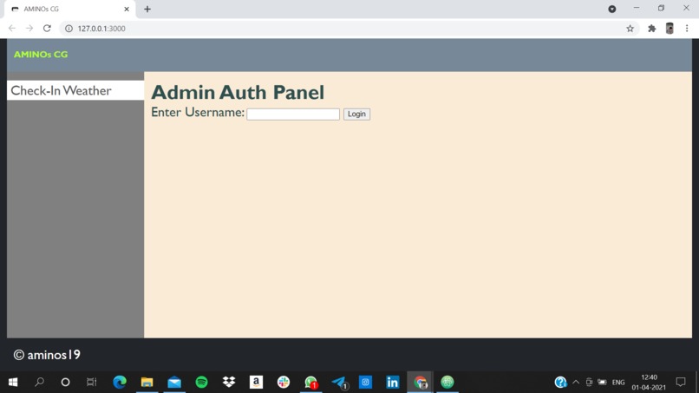
Task: Bookmark this page with the star icon
Action: tap(630, 28)
